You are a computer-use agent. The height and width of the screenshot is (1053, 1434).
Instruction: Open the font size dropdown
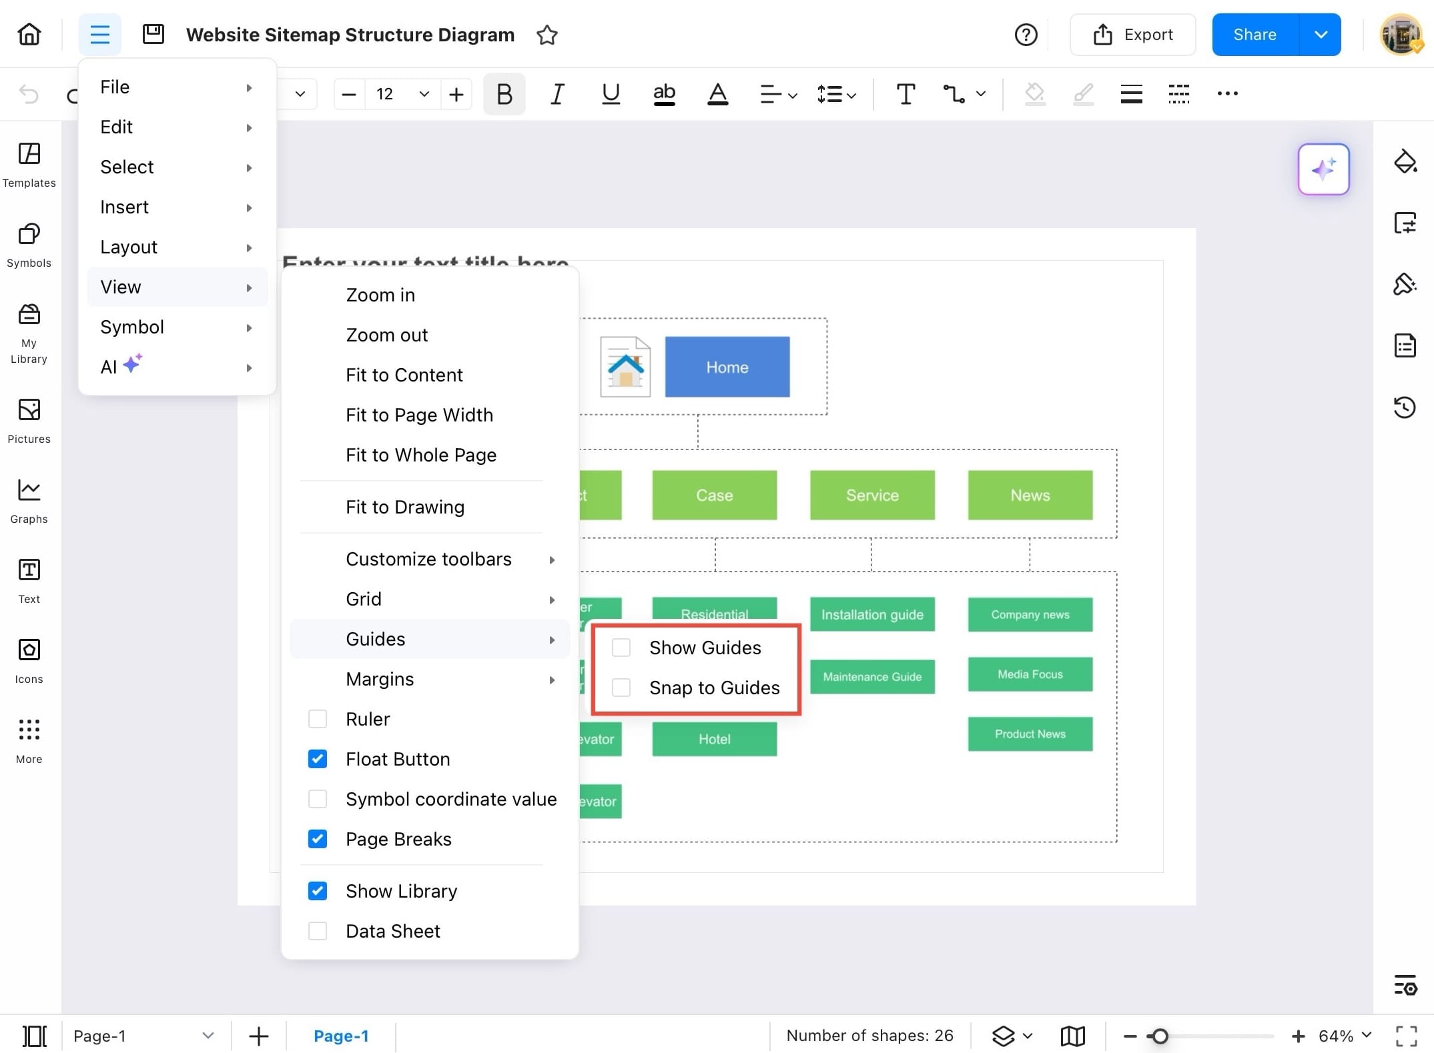point(424,94)
